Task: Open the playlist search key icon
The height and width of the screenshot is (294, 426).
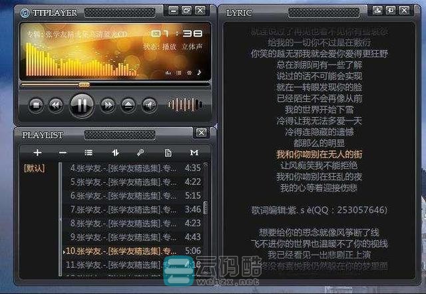Action: [x=140, y=152]
